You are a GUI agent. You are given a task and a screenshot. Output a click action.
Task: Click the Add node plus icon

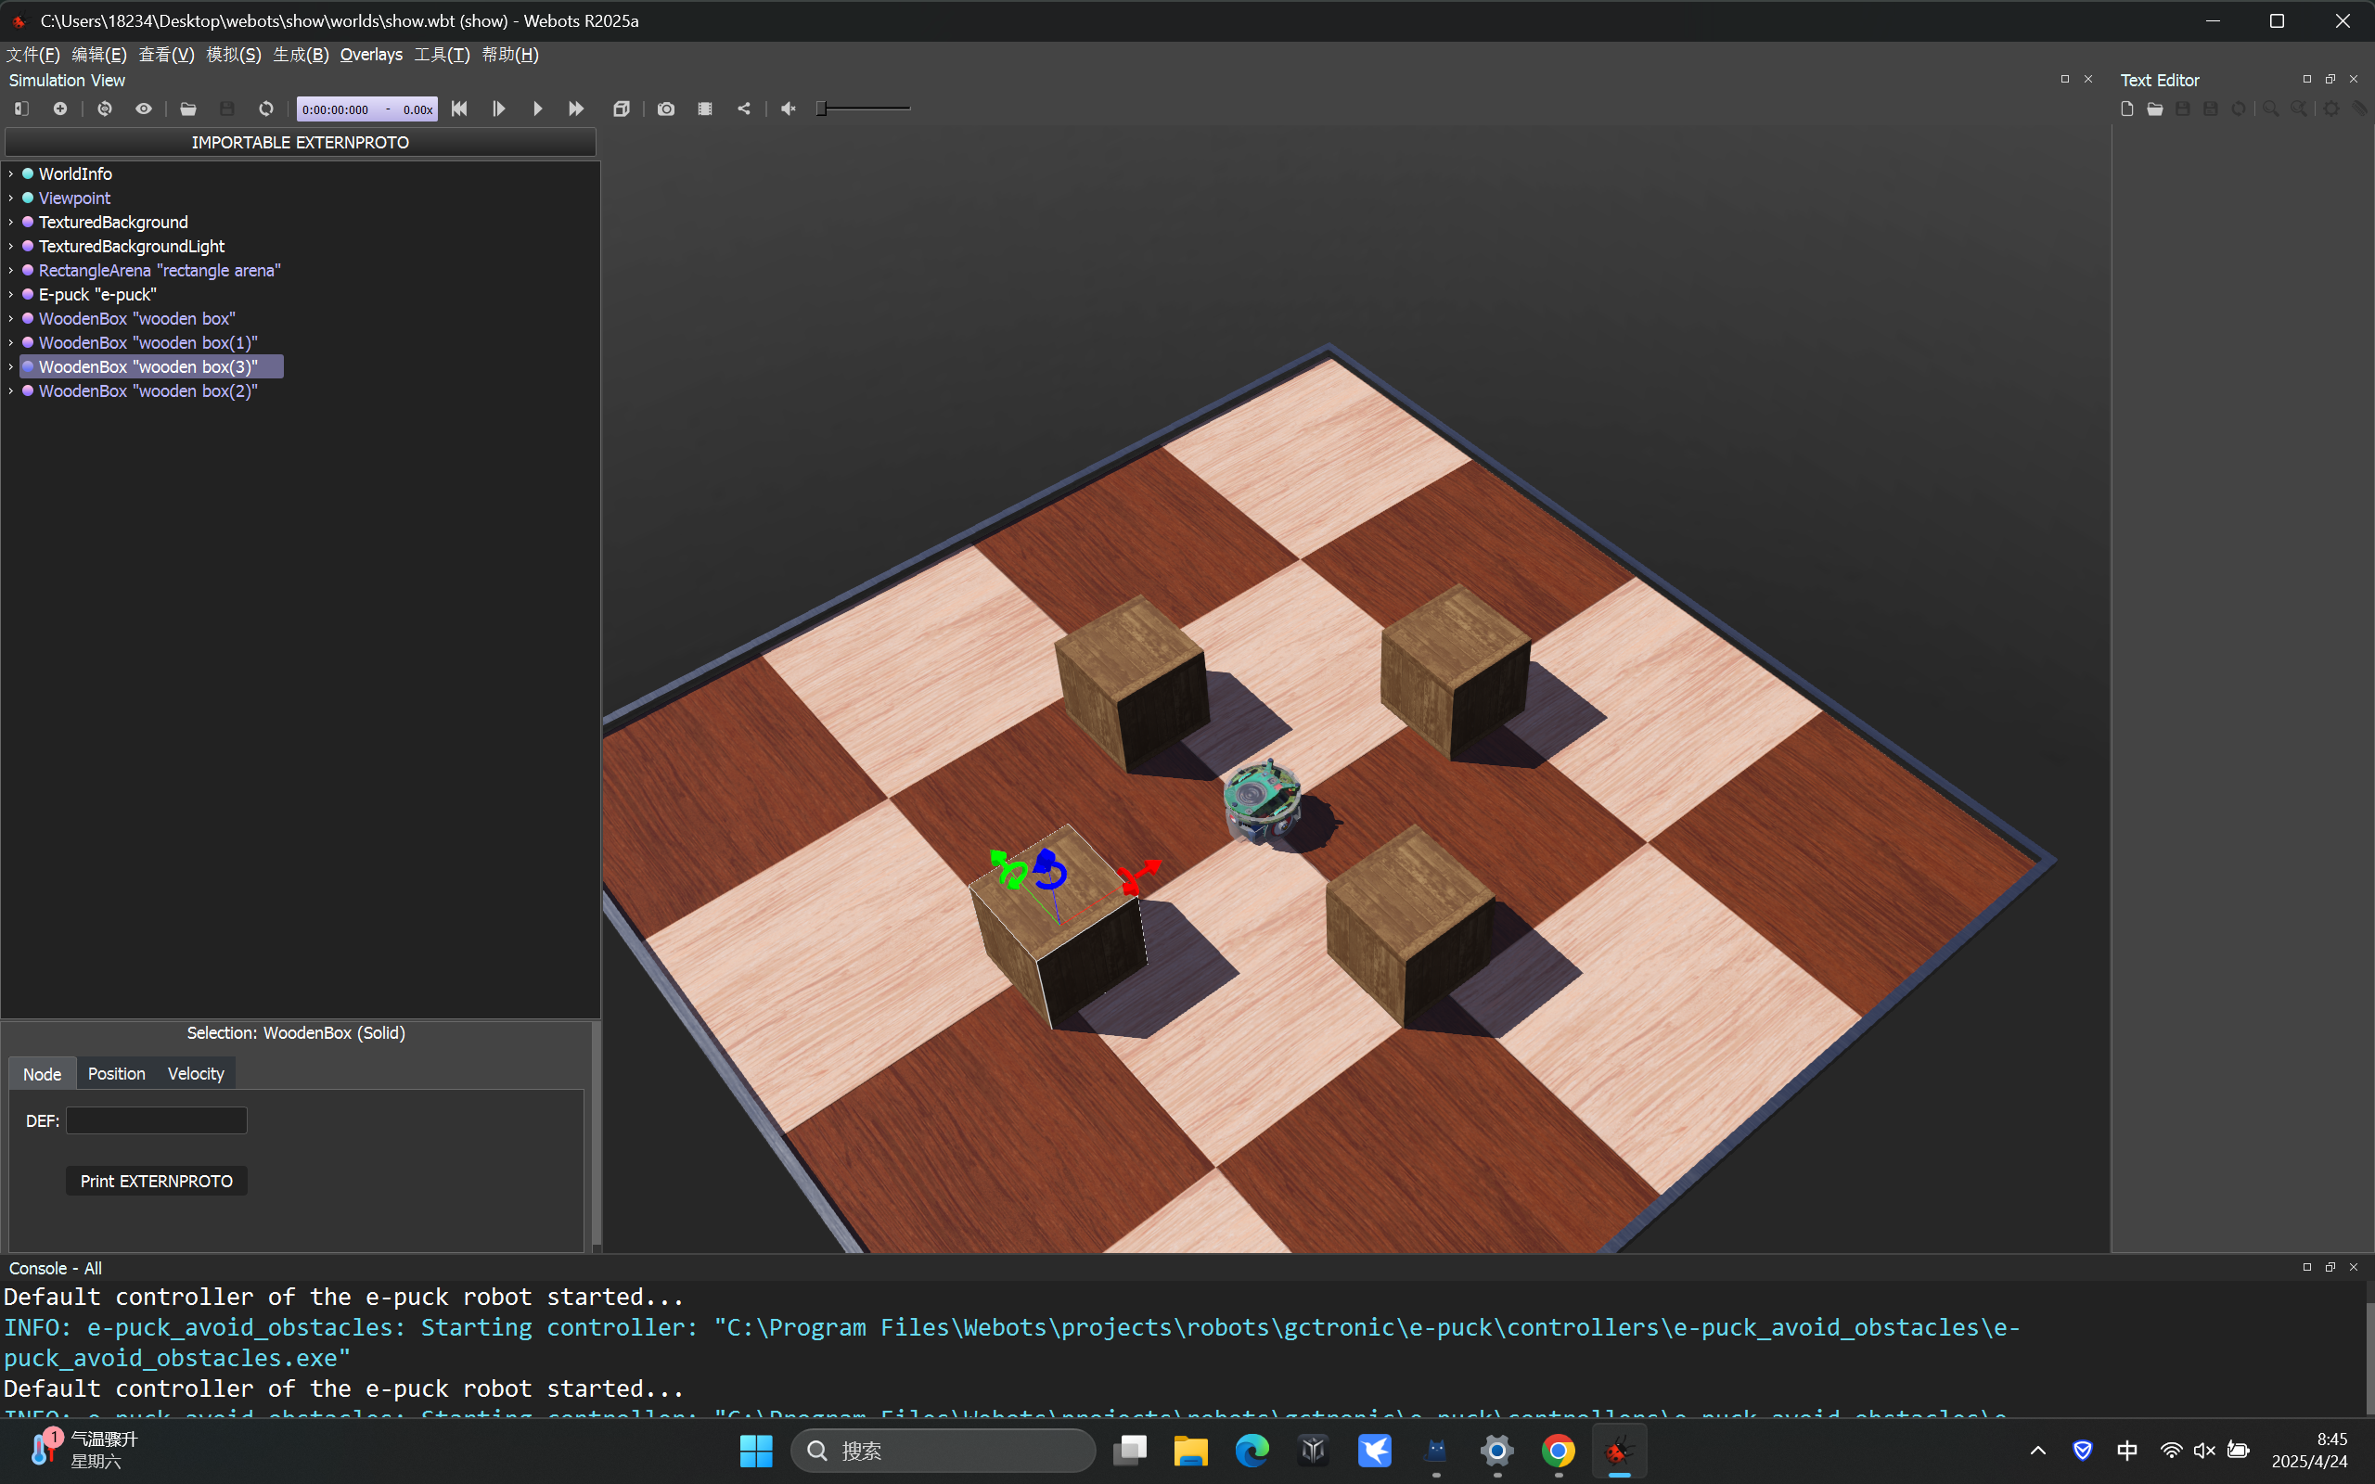pos(60,109)
